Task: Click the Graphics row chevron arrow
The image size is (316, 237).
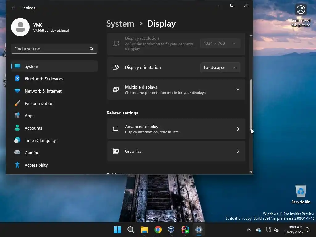Action: point(238,151)
